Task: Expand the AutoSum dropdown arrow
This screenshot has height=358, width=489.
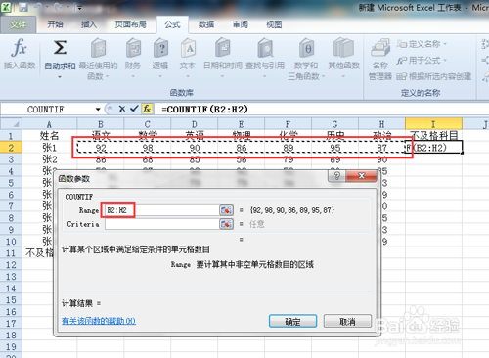Action: pyautogui.click(x=60, y=77)
